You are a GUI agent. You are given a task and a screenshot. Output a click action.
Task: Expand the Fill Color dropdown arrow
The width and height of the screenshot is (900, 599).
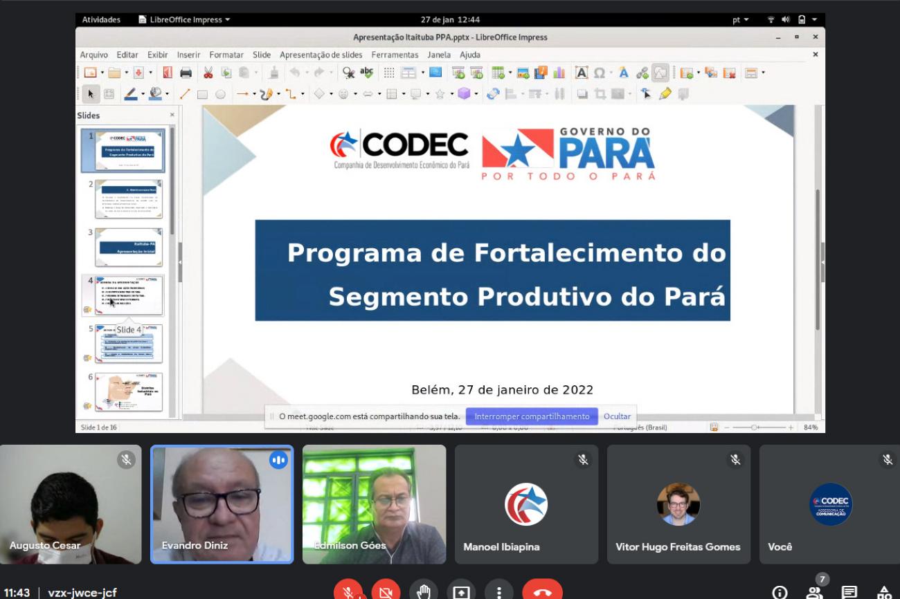[167, 93]
